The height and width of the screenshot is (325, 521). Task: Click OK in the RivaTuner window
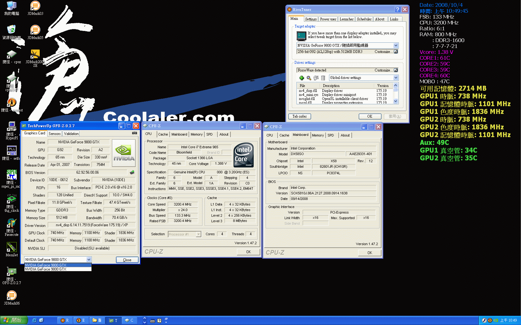click(370, 116)
